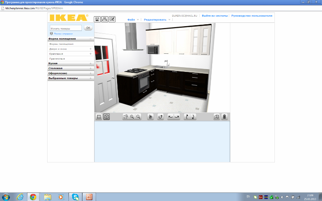This screenshot has height=201, width=322.
Task: Expand the Кухня section
Action: (70, 63)
